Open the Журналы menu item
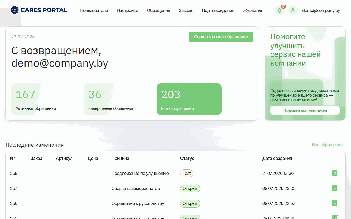 [252, 10]
